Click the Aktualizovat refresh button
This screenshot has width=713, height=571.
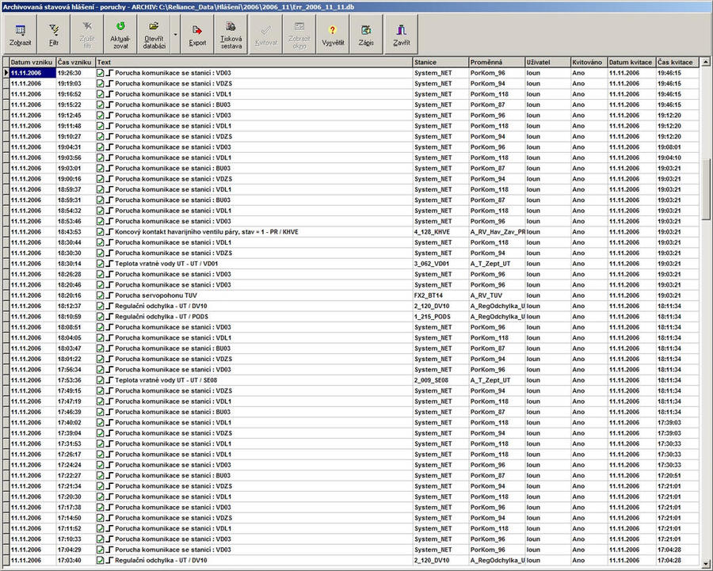click(120, 34)
